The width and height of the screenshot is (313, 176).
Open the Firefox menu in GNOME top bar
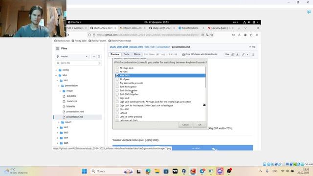click(x=75, y=22)
